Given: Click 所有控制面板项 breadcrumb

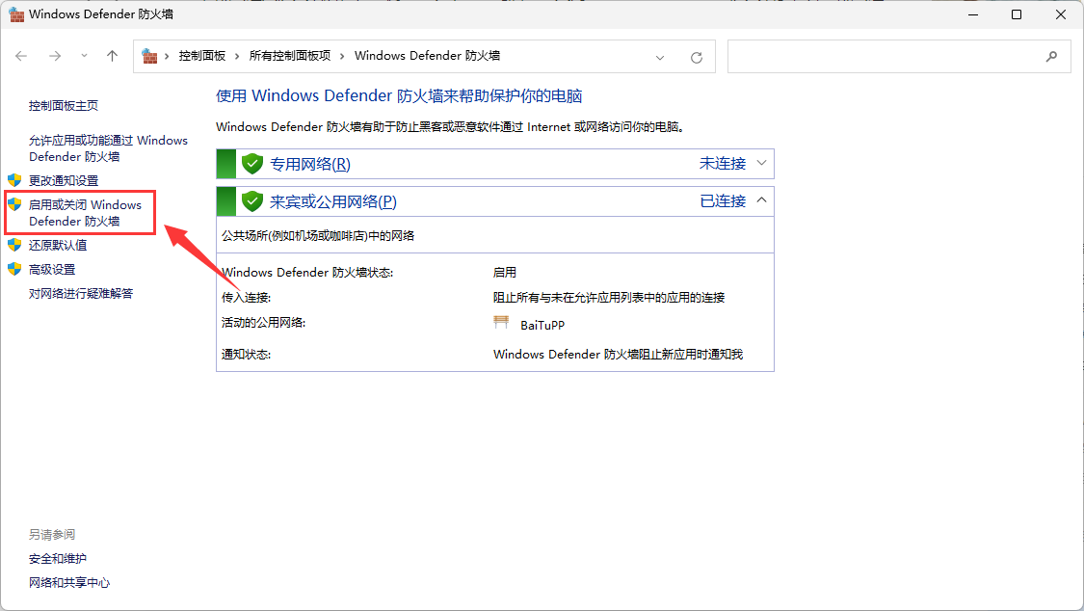Looking at the screenshot, I should click(290, 56).
